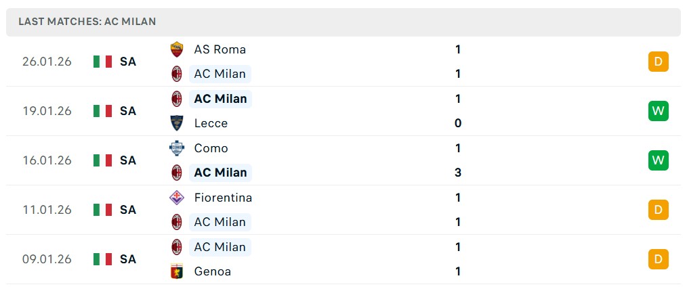The width and height of the screenshot is (687, 291).
Task: Click the SA league label on 16.01.26
Action: coord(128,160)
